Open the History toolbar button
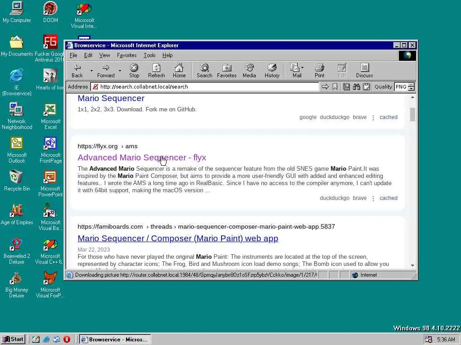 (272, 71)
